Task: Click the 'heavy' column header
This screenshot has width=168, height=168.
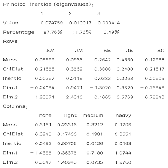Action: [x=123, y=116]
